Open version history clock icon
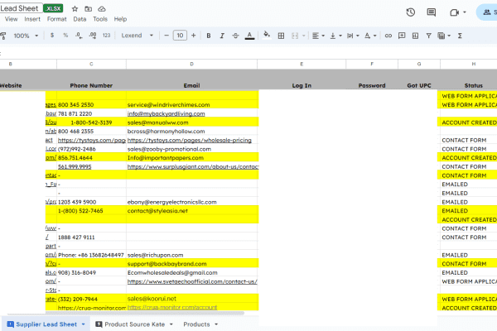497x331 pixels. pyautogui.click(x=411, y=12)
